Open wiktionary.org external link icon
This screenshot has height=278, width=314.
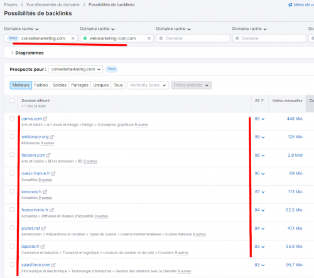51,137
